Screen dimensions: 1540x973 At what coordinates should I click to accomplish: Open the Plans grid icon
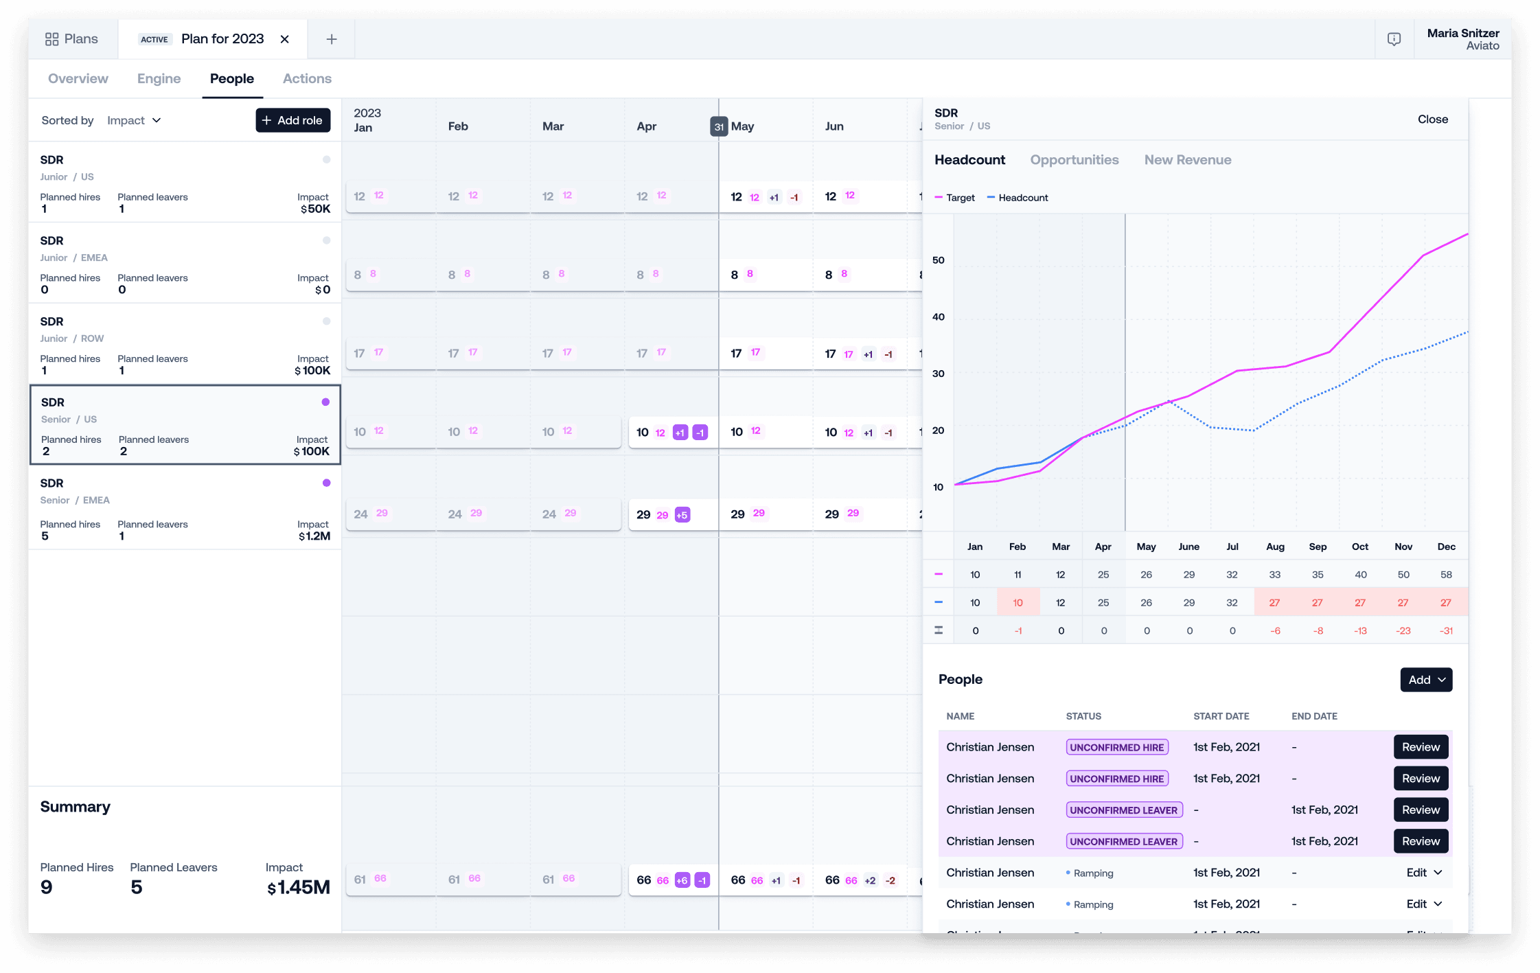[51, 39]
